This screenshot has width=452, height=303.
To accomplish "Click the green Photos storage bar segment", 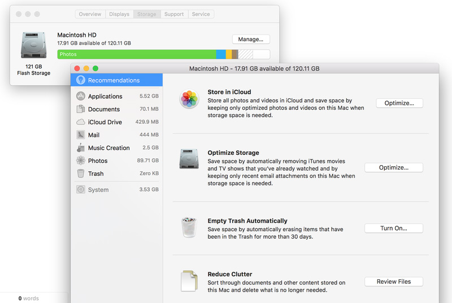I will [x=136, y=54].
